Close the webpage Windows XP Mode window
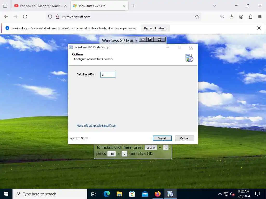Image resolution: width=266 pixels, height=199 pixels. point(159,39)
